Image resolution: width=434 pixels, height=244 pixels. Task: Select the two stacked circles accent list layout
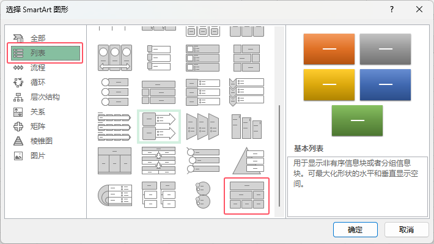tap(202, 195)
